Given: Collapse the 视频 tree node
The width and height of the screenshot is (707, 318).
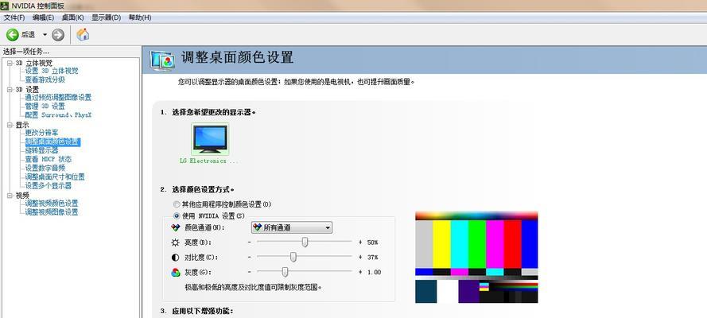Looking at the screenshot, I should click(10, 195).
